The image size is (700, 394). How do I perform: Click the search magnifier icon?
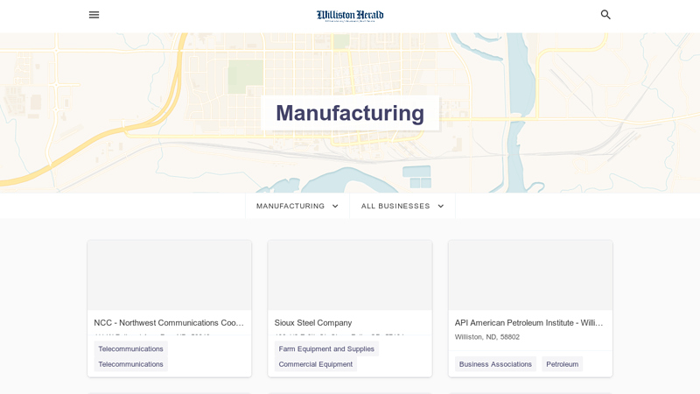tap(605, 15)
